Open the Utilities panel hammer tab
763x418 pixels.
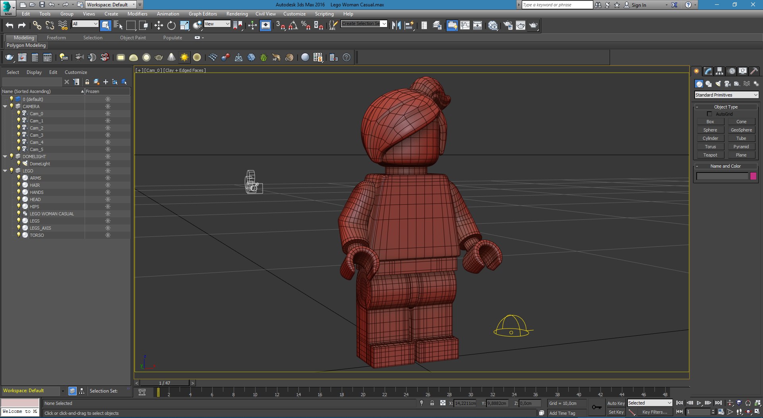click(754, 71)
